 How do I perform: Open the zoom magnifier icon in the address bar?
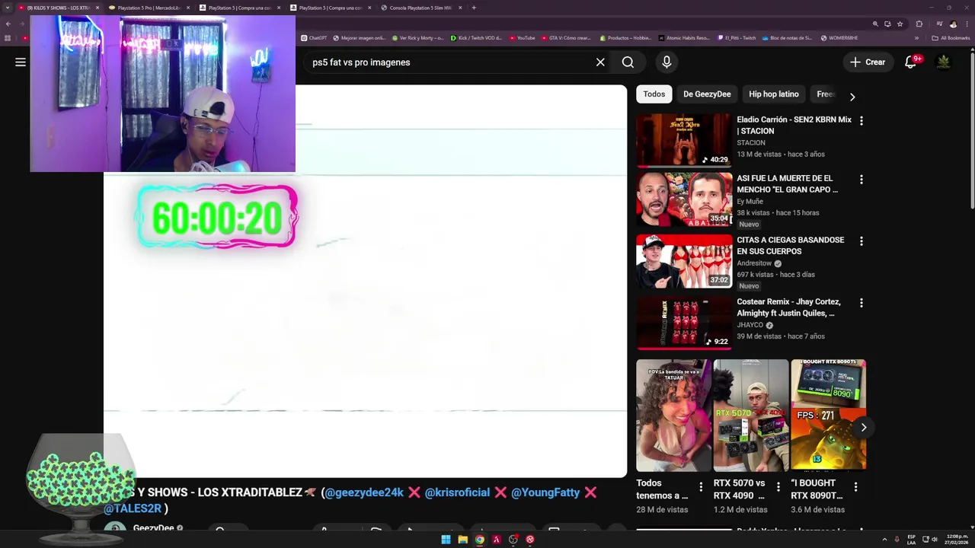[875, 24]
